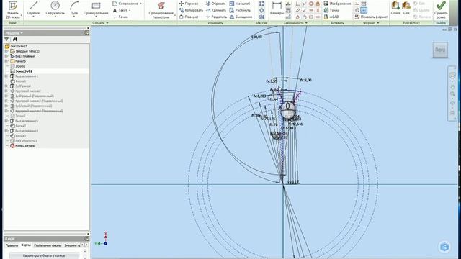Viewport: 461px width, 259px height.
Task: Click the 180,00 dimension label
Action: [x=256, y=37]
